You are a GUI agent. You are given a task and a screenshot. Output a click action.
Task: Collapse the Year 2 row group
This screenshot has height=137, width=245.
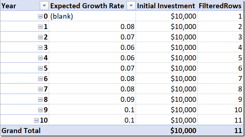click(40, 37)
